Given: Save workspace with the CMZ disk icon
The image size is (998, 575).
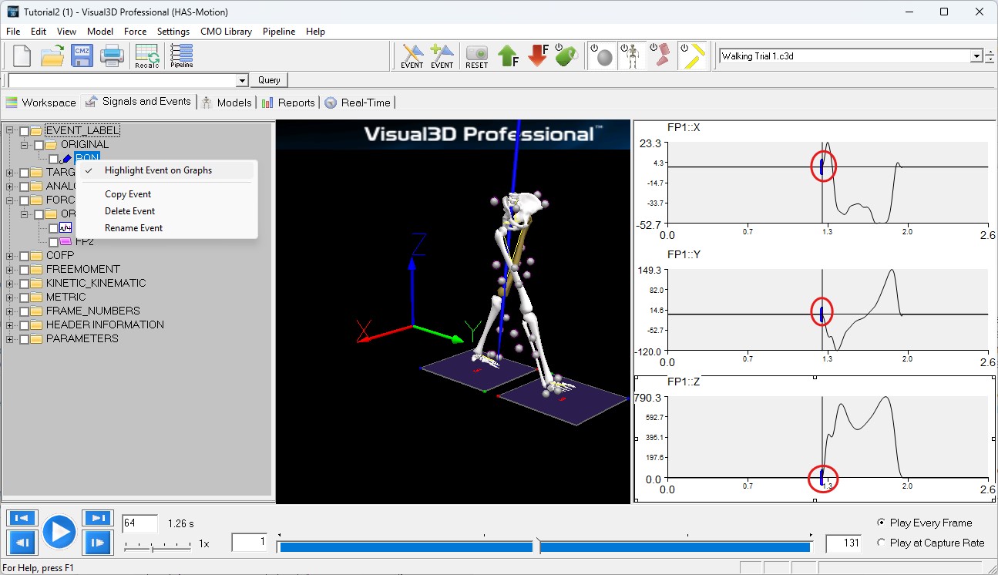Looking at the screenshot, I should [x=82, y=56].
